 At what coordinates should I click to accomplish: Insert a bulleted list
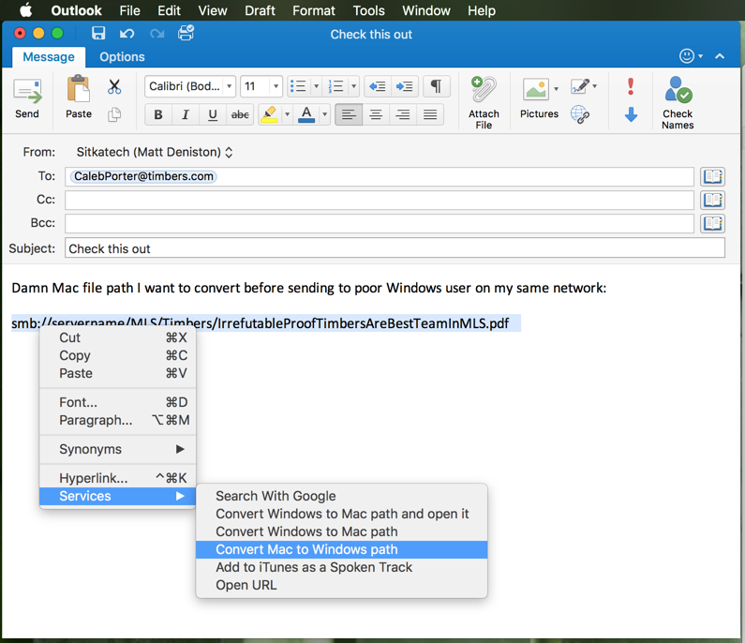coord(299,86)
